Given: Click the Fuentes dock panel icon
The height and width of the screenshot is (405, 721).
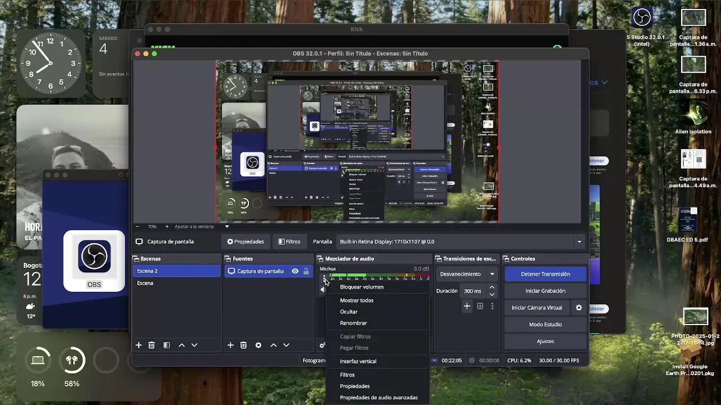Looking at the screenshot, I should (x=228, y=259).
